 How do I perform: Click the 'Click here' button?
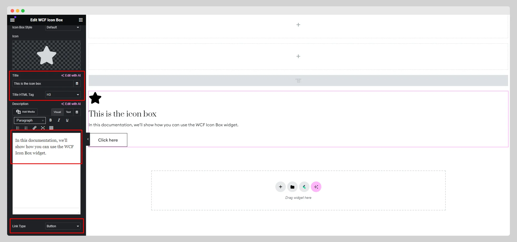[x=108, y=140]
